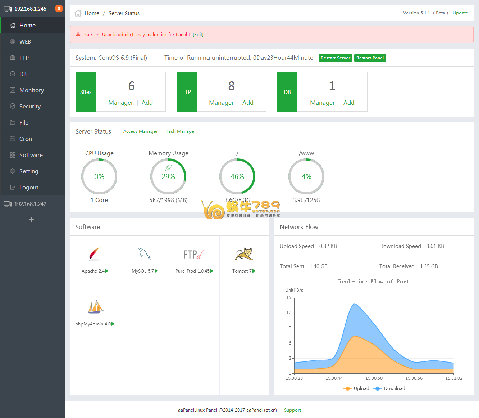Screen dimensions: 479x418
Task: Select the 192.168.1.242 server entry
Action: pyautogui.click(x=30, y=204)
